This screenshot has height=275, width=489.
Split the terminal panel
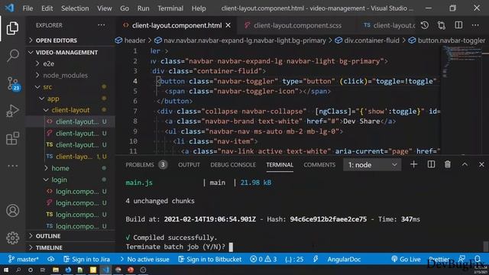pos(431,164)
